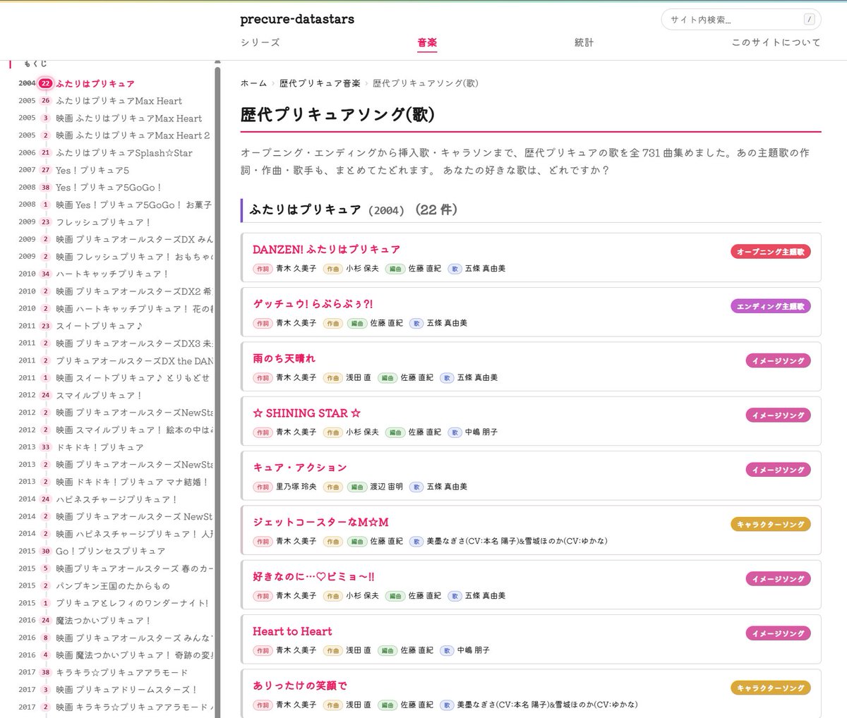The height and width of the screenshot is (718, 847).
Task: Open the このサイトについて navigation tab
Action: tap(776, 42)
